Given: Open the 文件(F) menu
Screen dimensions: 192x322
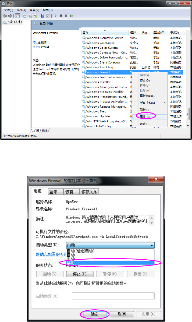Looking at the screenshot, I should [x=8, y=10].
